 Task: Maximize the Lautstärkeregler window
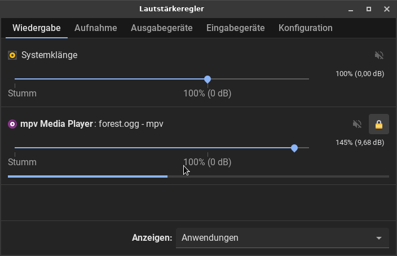[x=369, y=9]
